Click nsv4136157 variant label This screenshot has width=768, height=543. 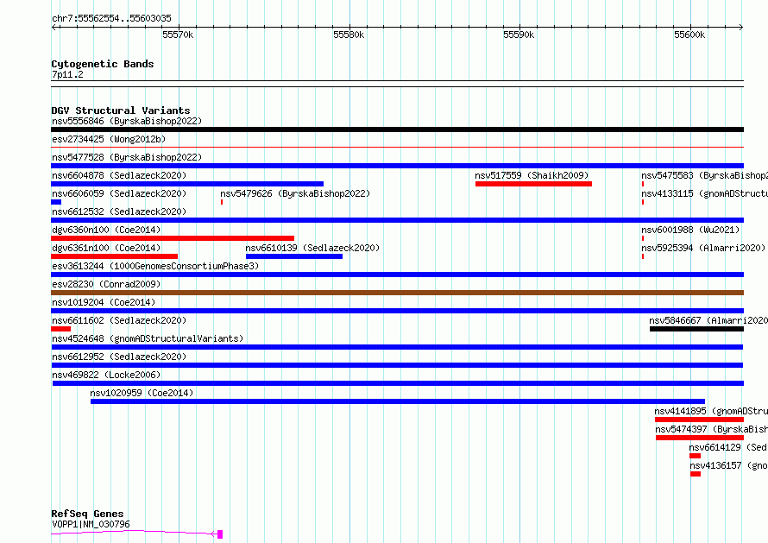click(x=729, y=465)
